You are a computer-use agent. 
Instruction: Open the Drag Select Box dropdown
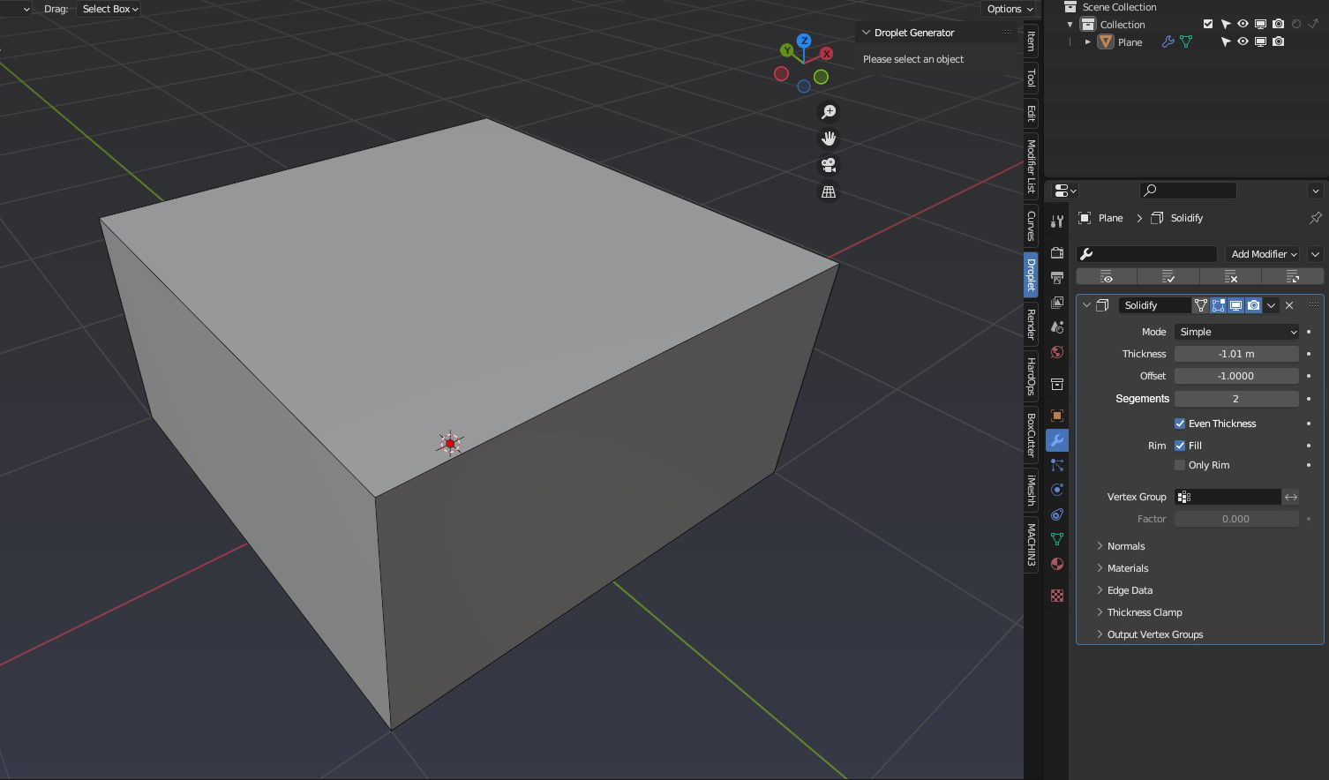109,9
